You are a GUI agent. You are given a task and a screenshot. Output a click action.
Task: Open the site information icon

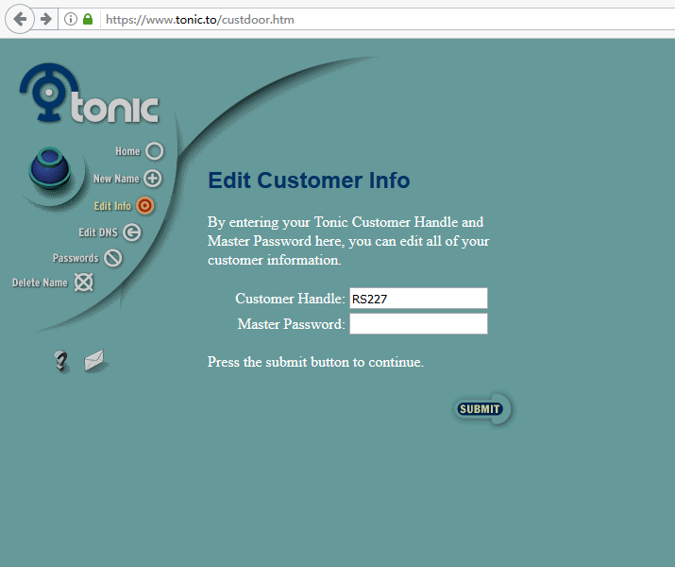pyautogui.click(x=71, y=19)
